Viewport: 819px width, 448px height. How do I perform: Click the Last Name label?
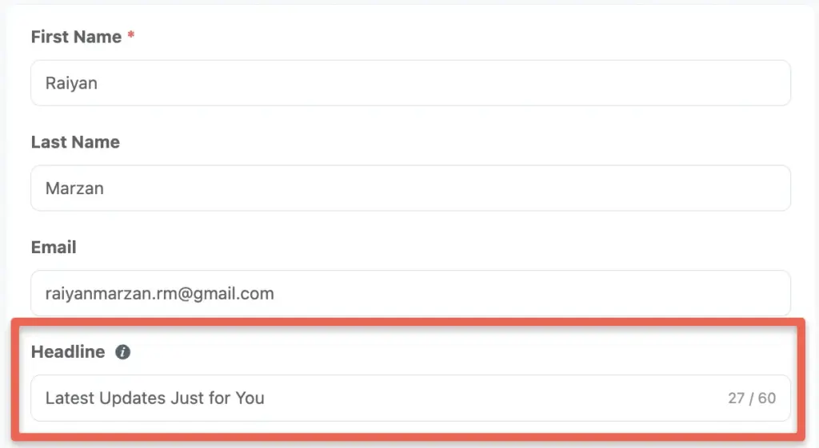point(75,142)
